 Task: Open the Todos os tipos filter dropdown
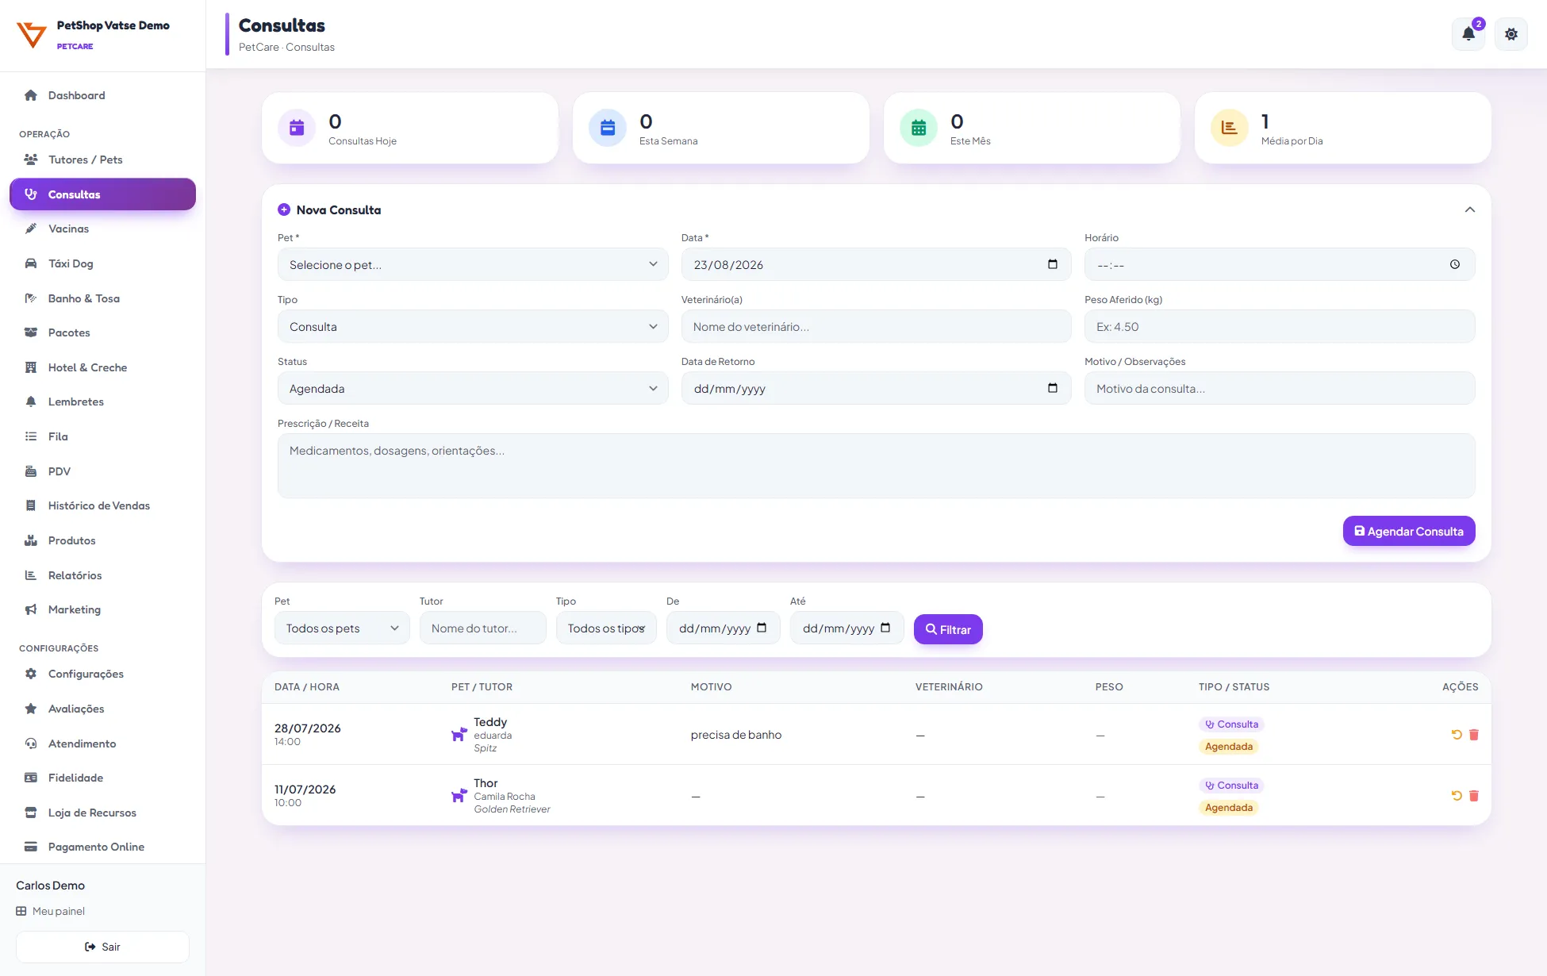[x=606, y=628]
